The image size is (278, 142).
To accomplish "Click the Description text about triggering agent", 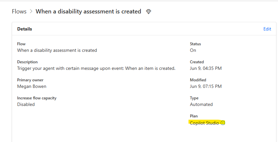I will pyautogui.click(x=96, y=68).
